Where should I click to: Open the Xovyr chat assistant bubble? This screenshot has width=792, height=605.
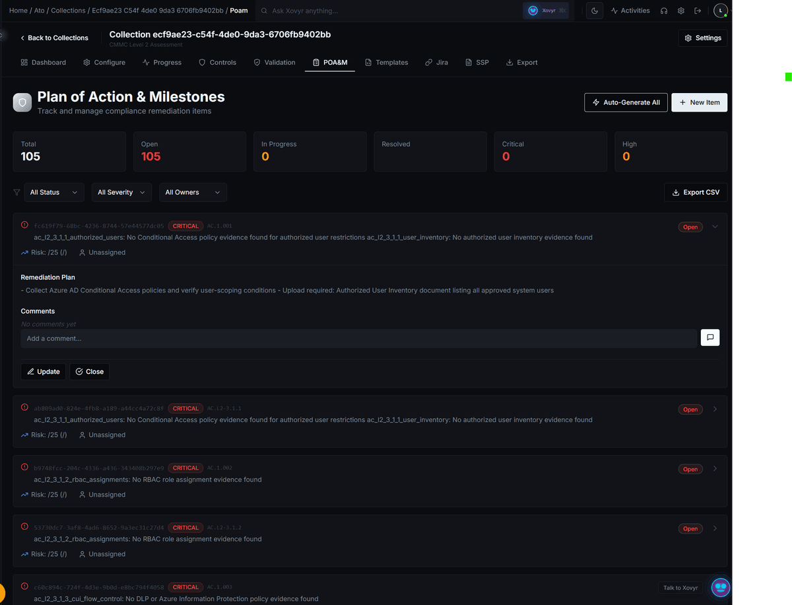[720, 587]
